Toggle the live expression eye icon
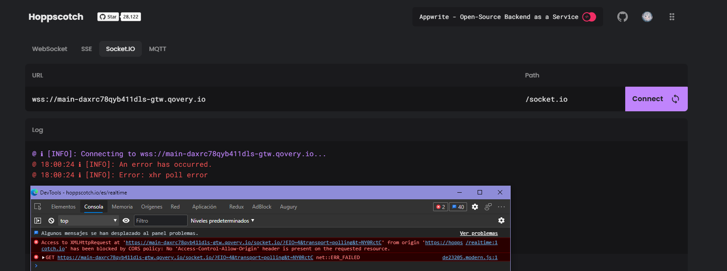 click(126, 221)
